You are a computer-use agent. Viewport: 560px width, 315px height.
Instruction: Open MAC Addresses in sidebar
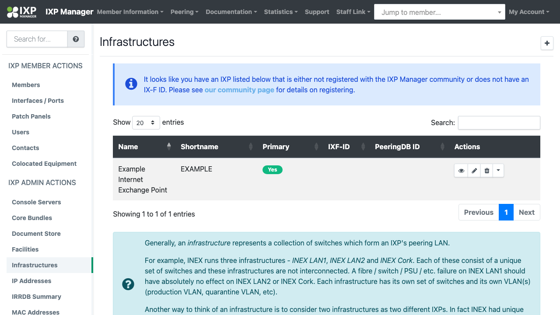tap(35, 312)
